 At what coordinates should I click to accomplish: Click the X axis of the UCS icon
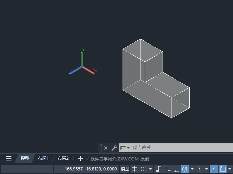pyautogui.click(x=88, y=70)
